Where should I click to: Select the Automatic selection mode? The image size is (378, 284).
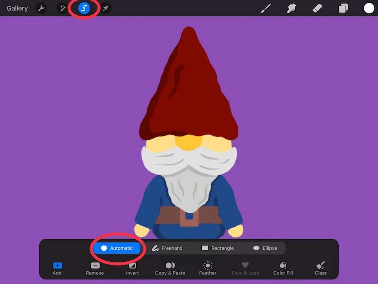[x=117, y=248]
